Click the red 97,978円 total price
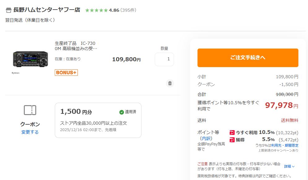This screenshot has width=308, height=180. point(280,105)
